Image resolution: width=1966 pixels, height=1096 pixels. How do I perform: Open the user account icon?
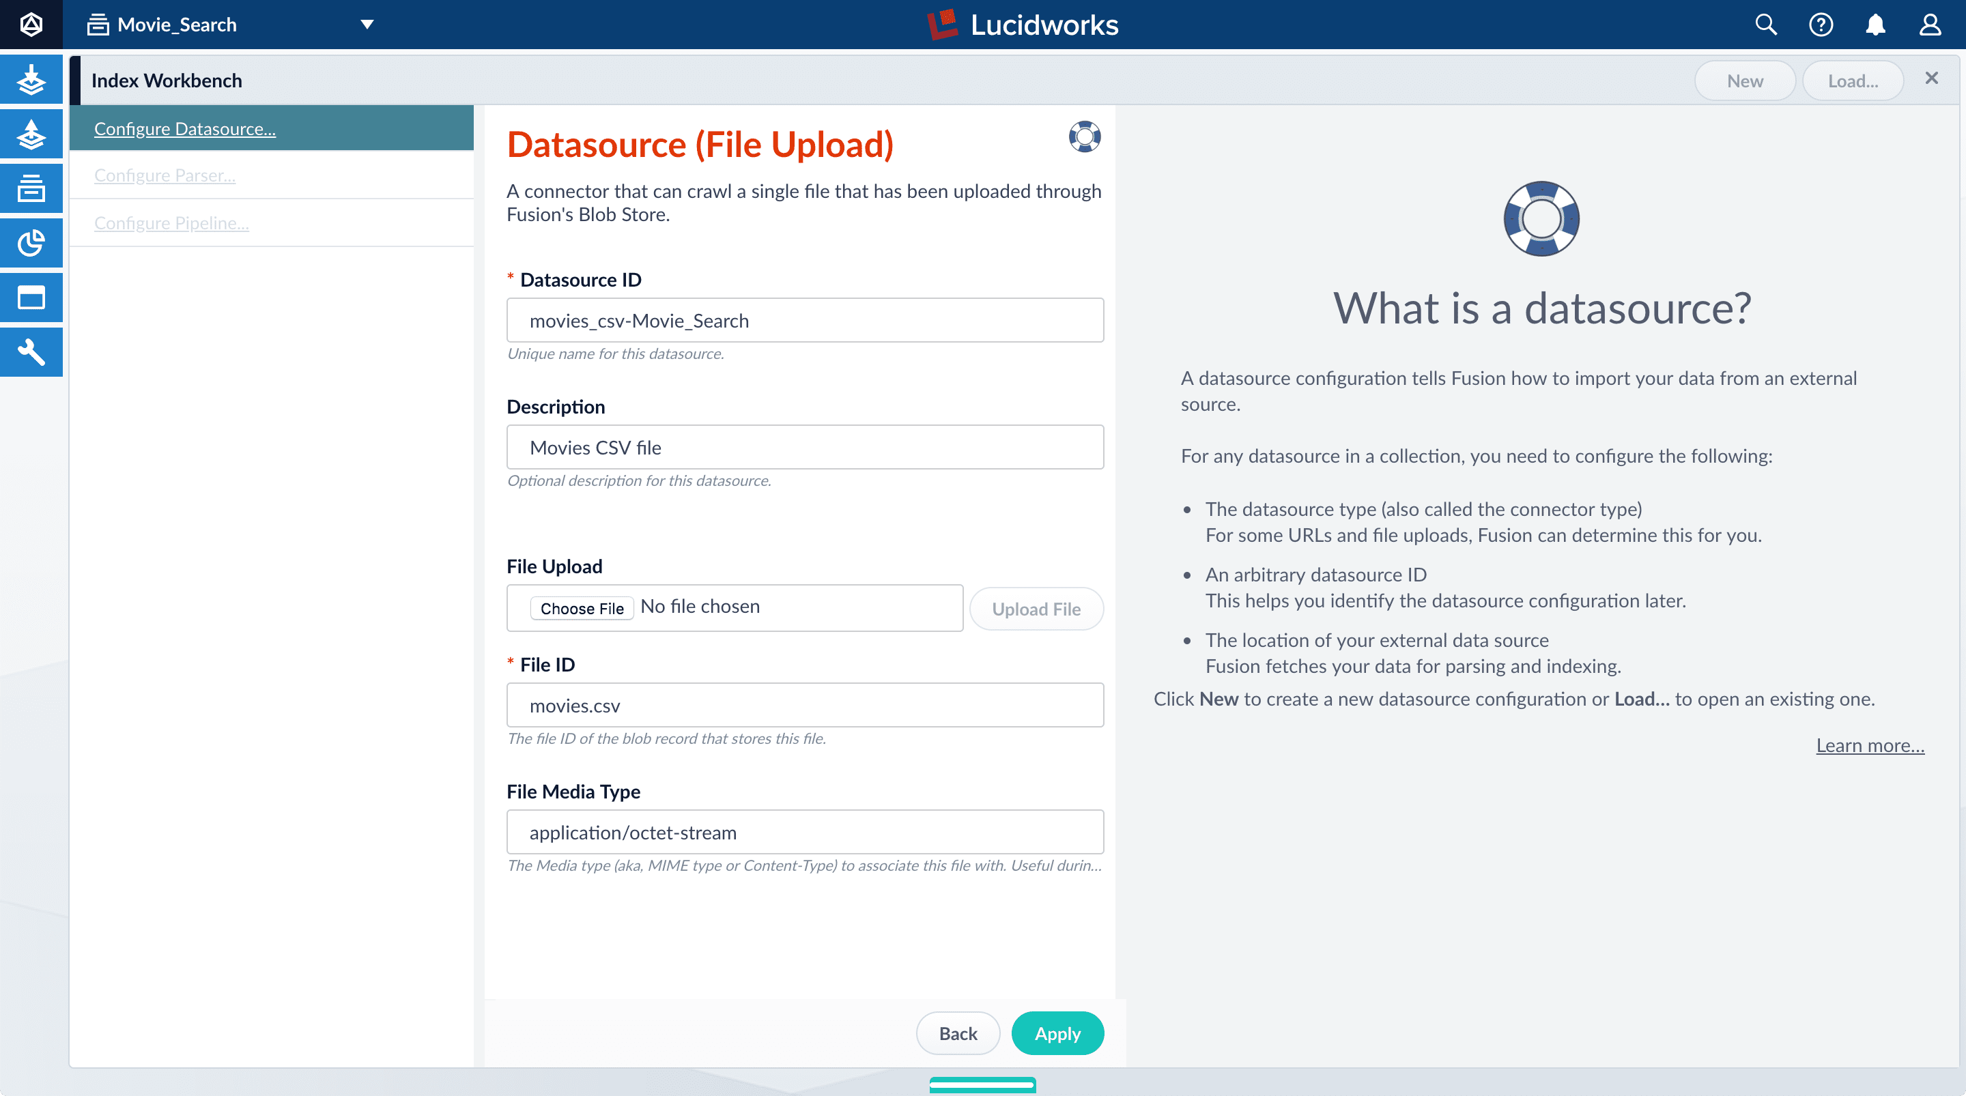(x=1930, y=25)
